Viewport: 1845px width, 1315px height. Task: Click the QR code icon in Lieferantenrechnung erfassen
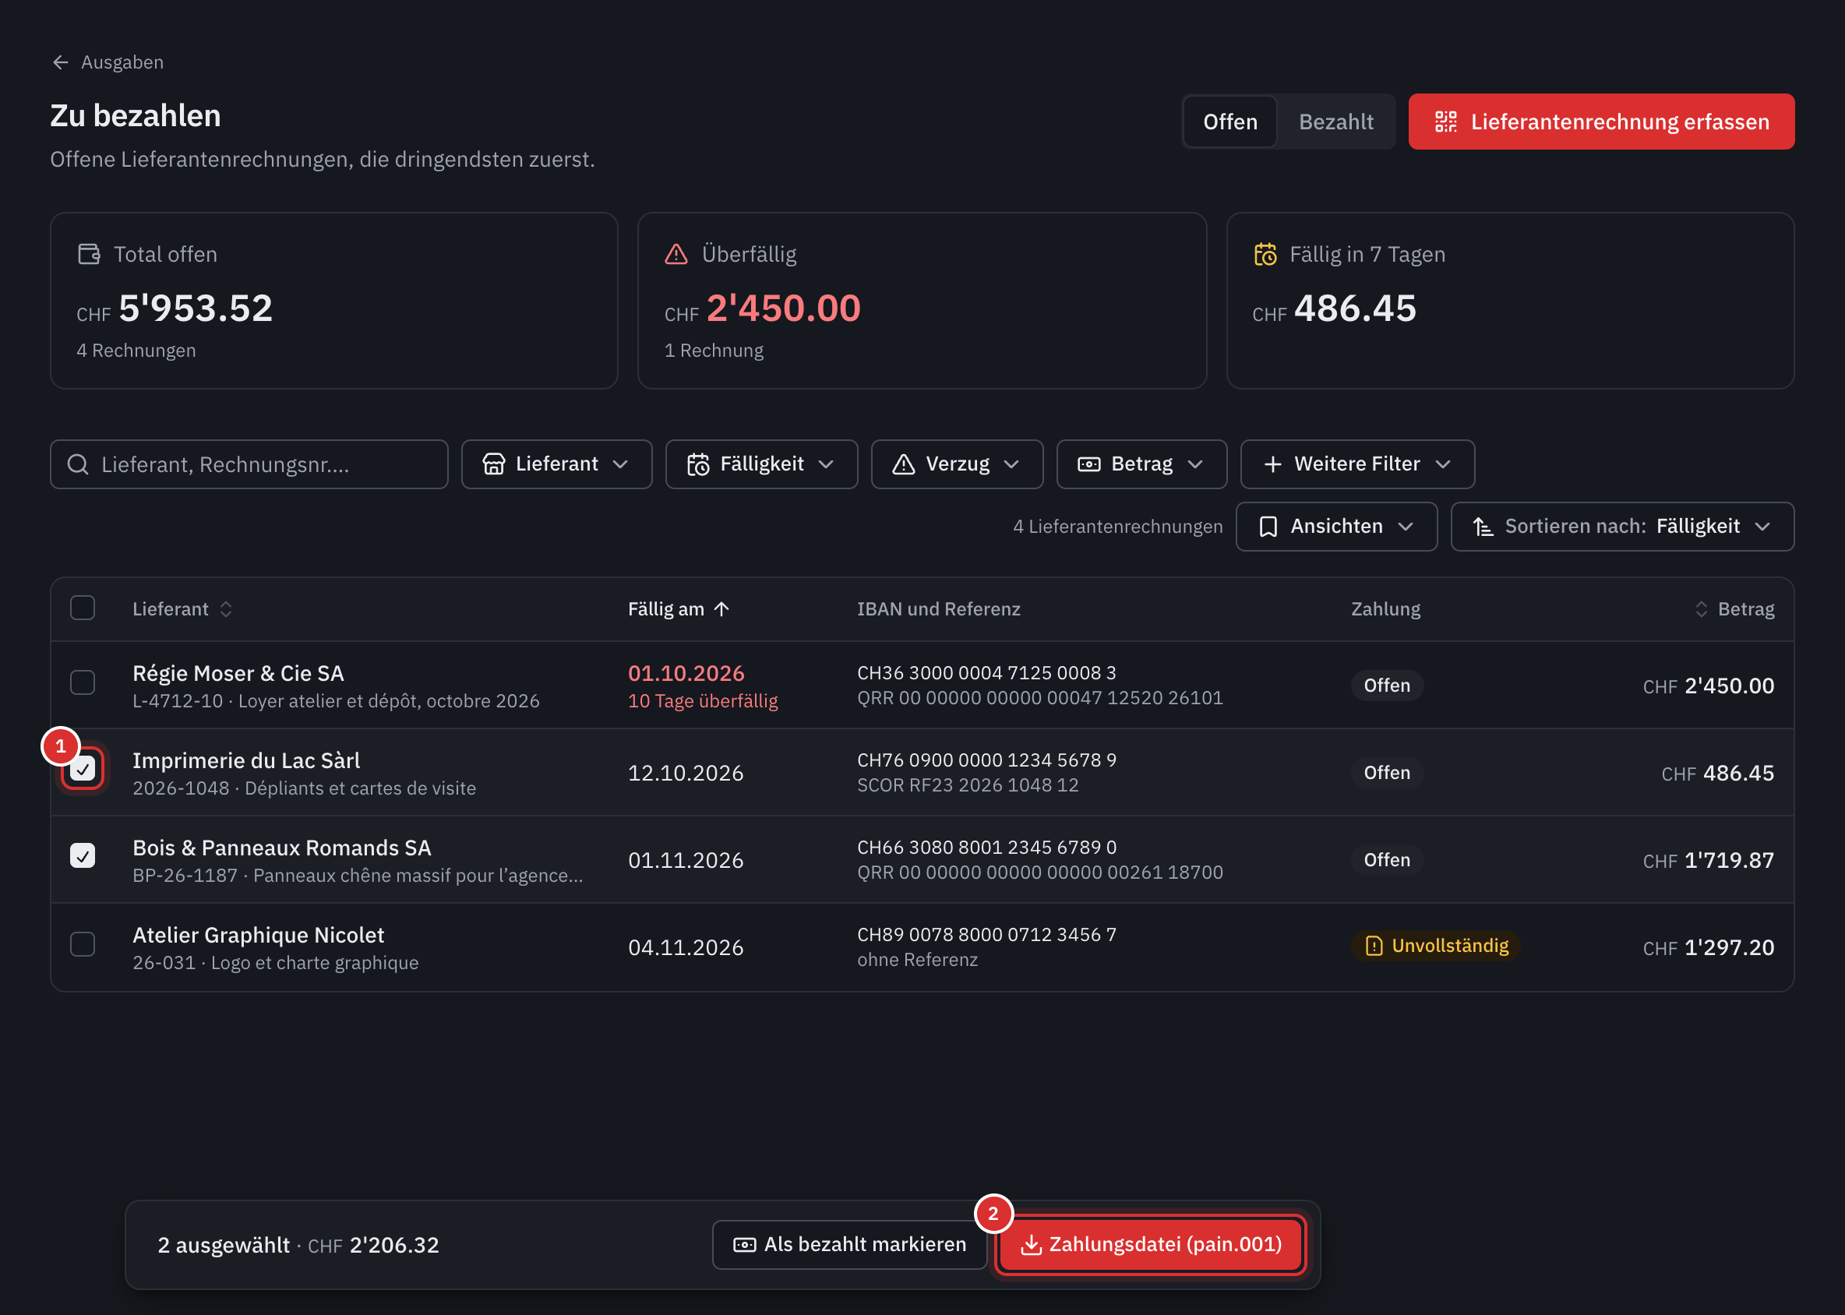[x=1446, y=122]
